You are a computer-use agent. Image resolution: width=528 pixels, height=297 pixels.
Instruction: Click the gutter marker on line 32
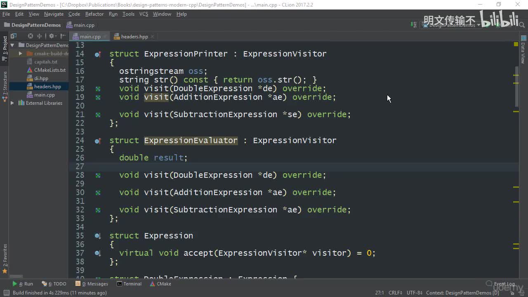click(x=98, y=210)
